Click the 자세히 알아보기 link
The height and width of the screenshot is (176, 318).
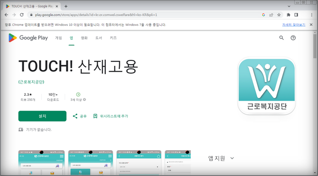pos(293,24)
